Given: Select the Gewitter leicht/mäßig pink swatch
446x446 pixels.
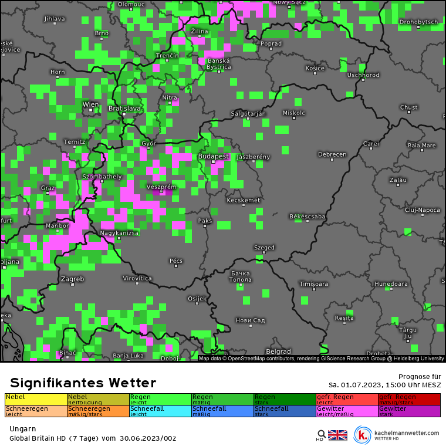Looking at the screenshot, I should 347,411.
